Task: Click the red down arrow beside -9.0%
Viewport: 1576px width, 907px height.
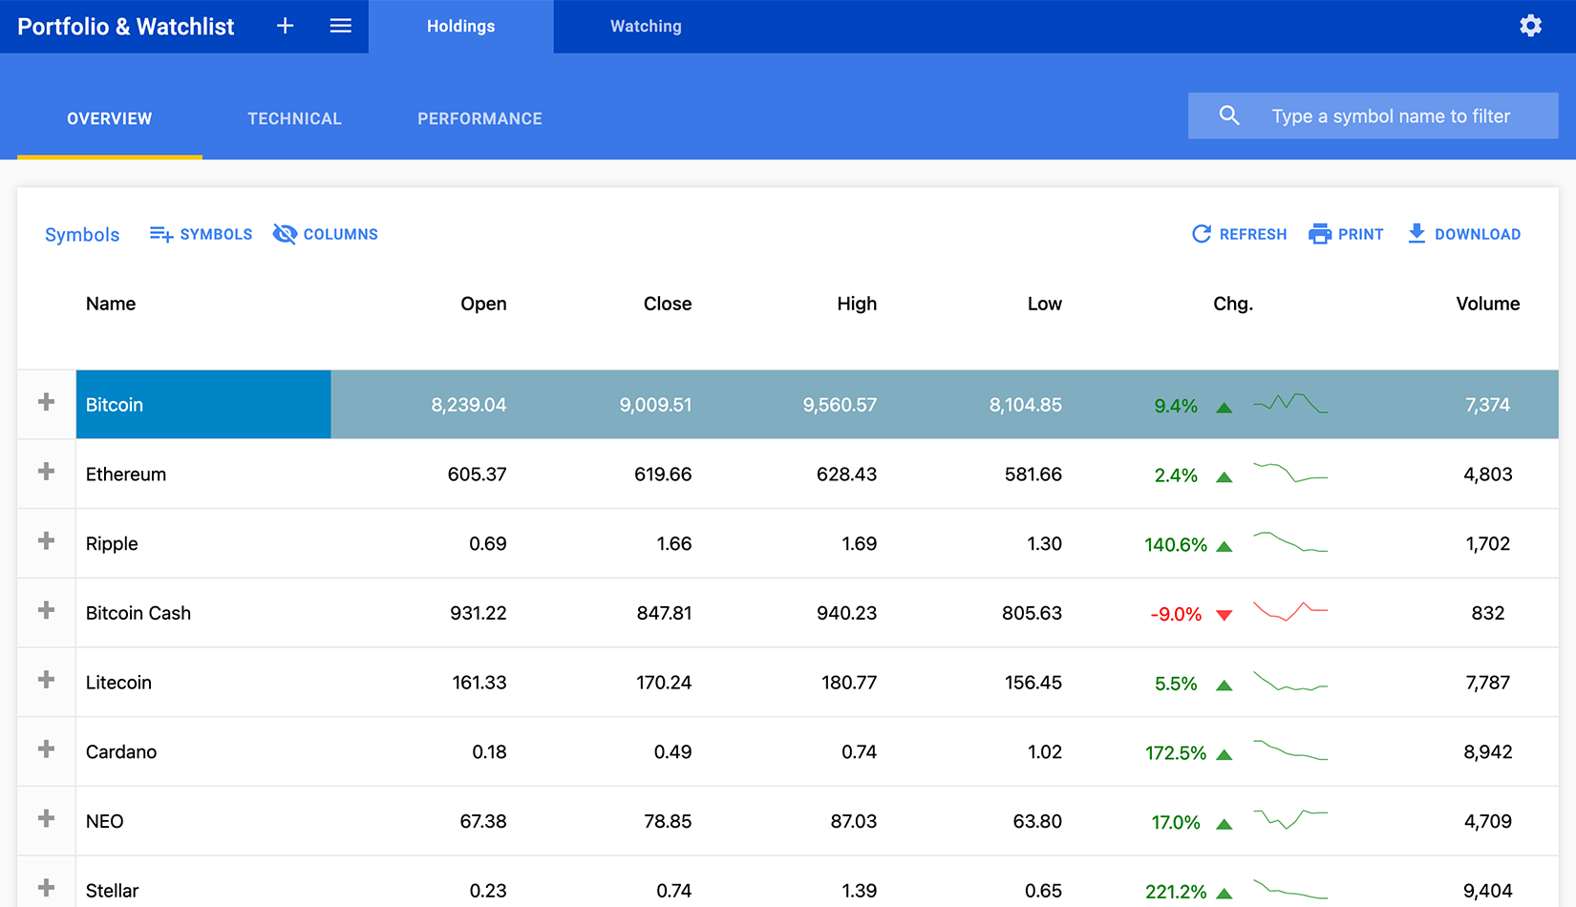Action: coord(1225,615)
